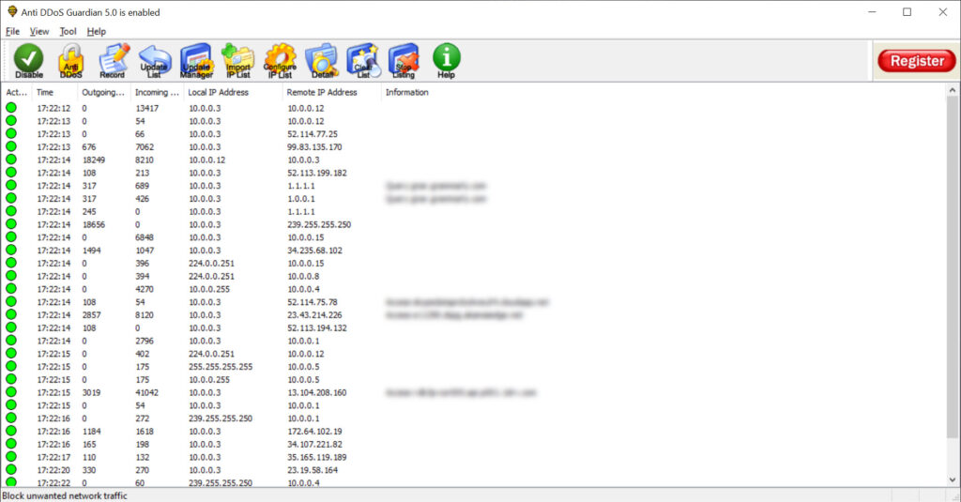Viewport: 961px width, 502px height.
Task: Sort by the Remote IP Address column header
Action: 322,92
